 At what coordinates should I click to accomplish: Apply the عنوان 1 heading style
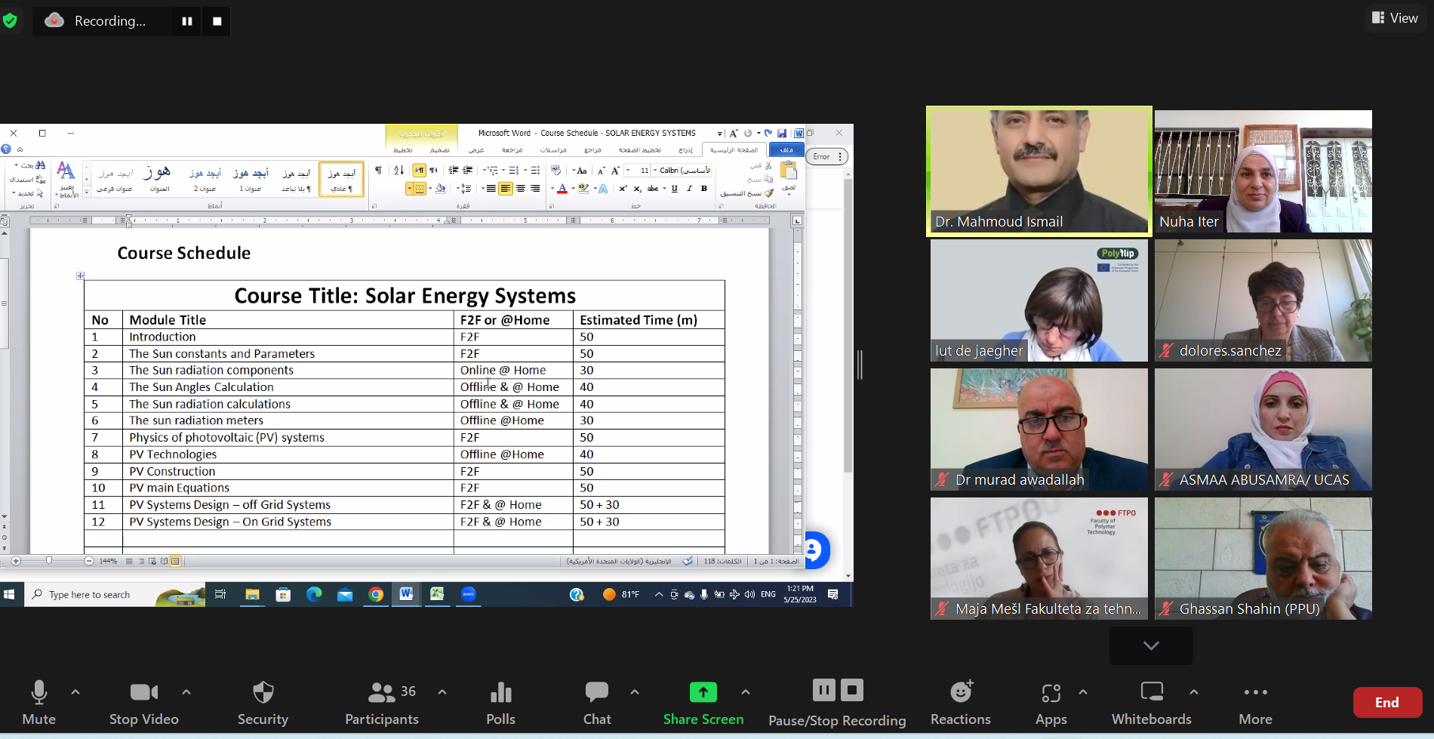251,179
